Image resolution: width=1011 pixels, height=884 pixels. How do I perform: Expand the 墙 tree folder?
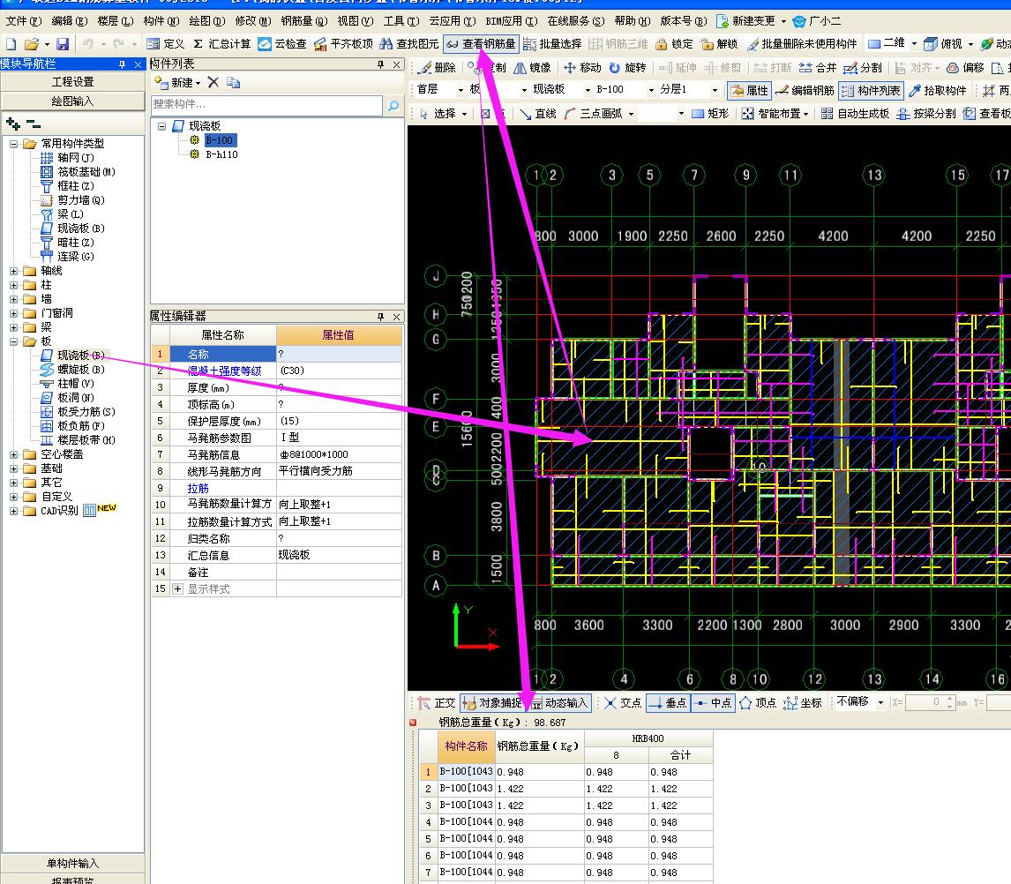click(x=13, y=299)
